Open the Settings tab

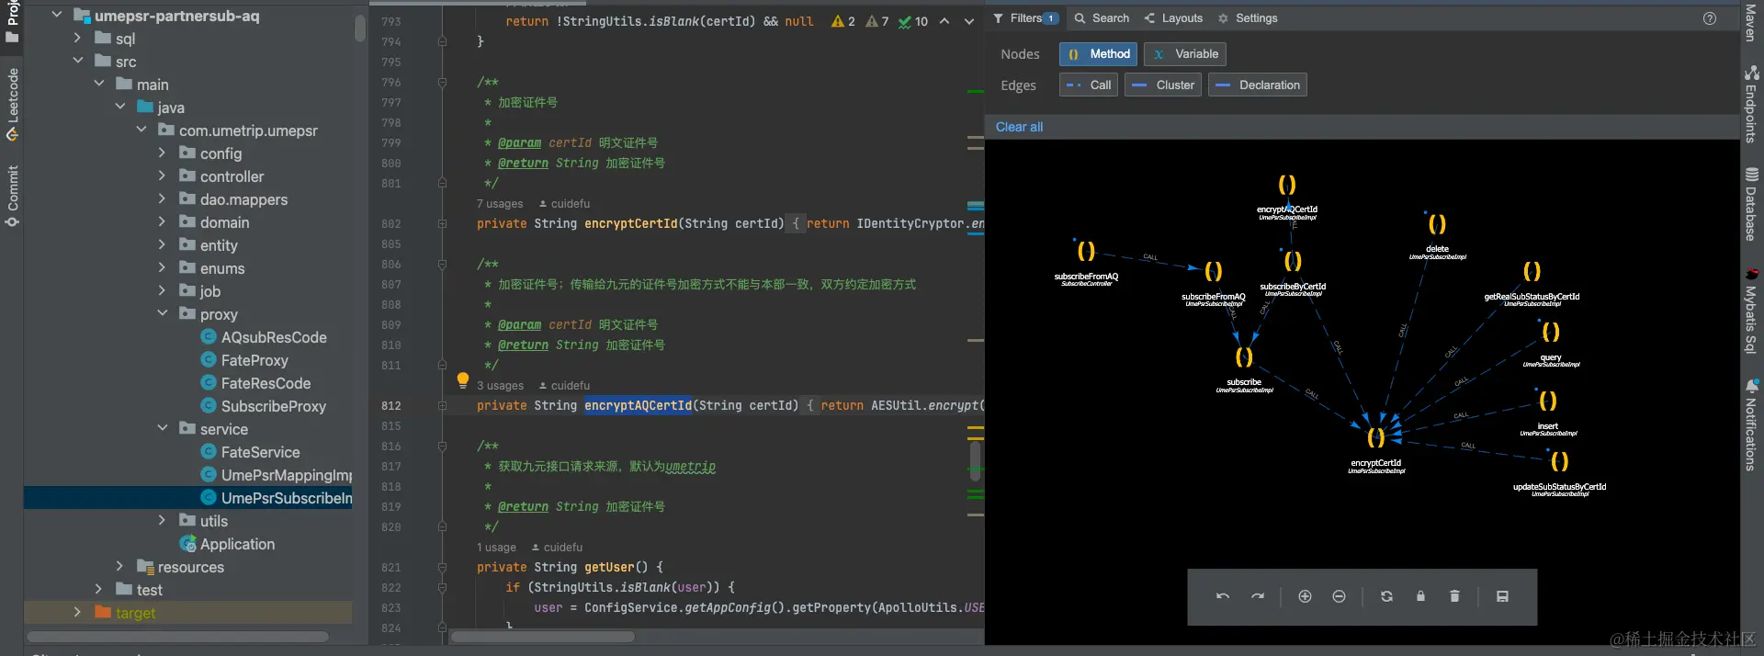click(x=1248, y=18)
